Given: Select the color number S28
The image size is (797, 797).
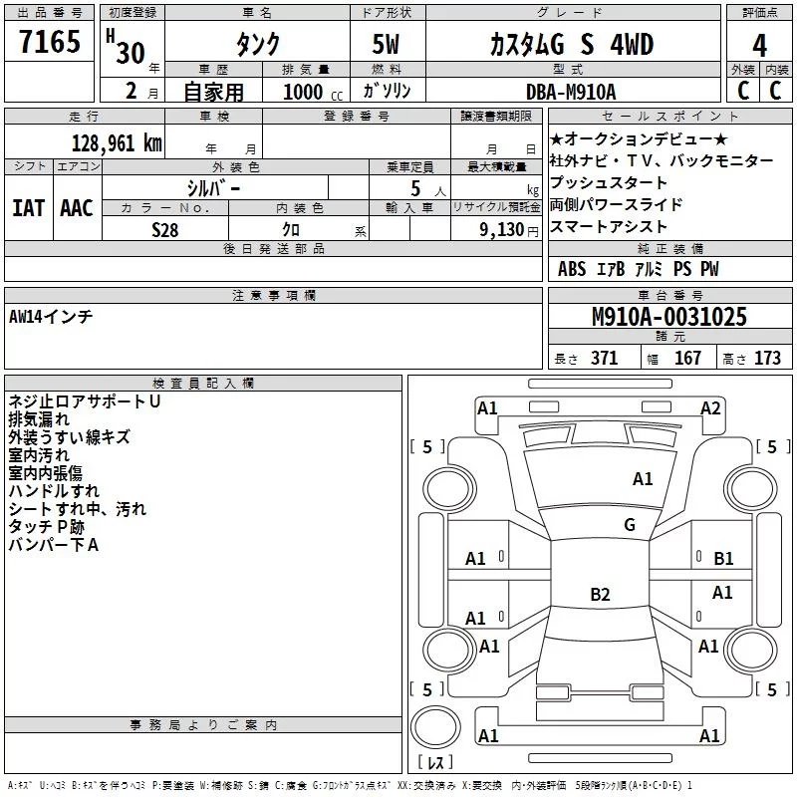Looking at the screenshot, I should (165, 229).
